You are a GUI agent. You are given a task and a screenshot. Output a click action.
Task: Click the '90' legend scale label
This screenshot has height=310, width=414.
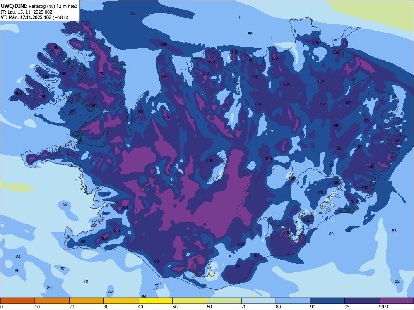pos(313,307)
